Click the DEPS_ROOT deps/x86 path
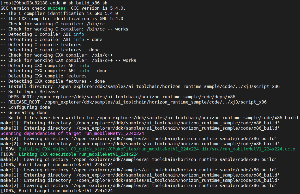This screenshot has width=300, height=194. click(x=136, y=97)
